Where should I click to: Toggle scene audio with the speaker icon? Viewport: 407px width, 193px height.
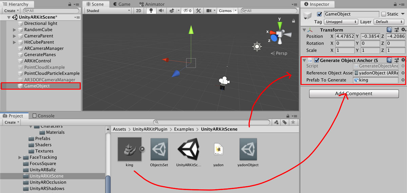coord(161,11)
